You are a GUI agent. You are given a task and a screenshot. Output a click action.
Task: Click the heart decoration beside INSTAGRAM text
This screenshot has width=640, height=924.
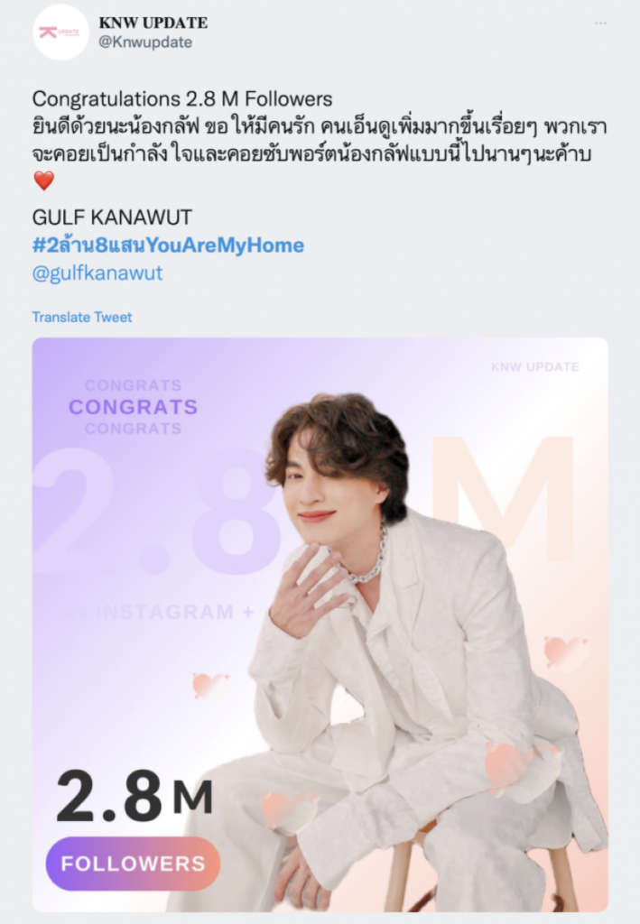(209, 686)
